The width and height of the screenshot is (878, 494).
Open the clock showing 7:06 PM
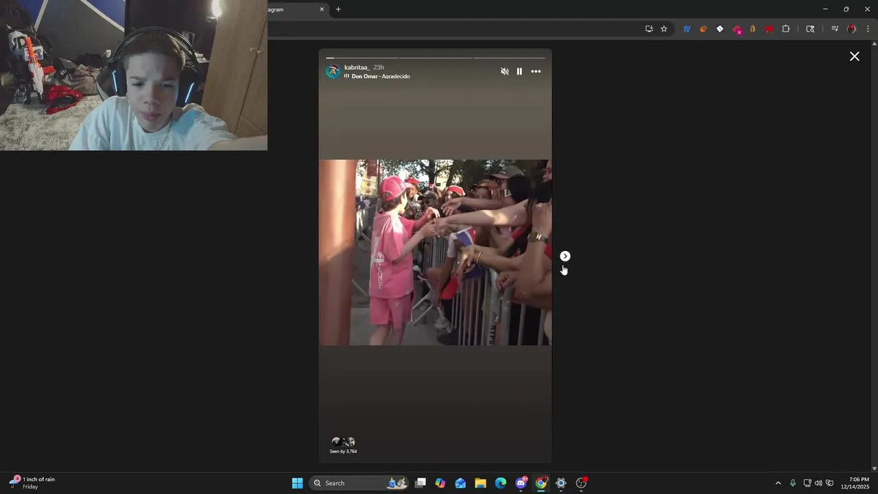pyautogui.click(x=855, y=483)
